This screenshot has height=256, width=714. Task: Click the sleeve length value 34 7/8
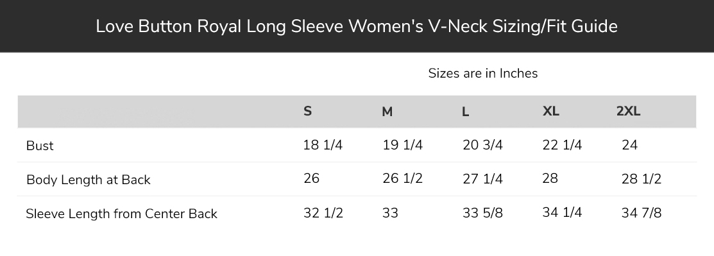(x=641, y=213)
